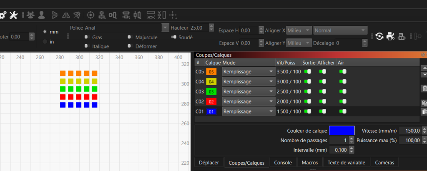Viewport: 427px width, 171px height.
Task: Open Mode dropdown for layer C02
Action: coord(249,102)
